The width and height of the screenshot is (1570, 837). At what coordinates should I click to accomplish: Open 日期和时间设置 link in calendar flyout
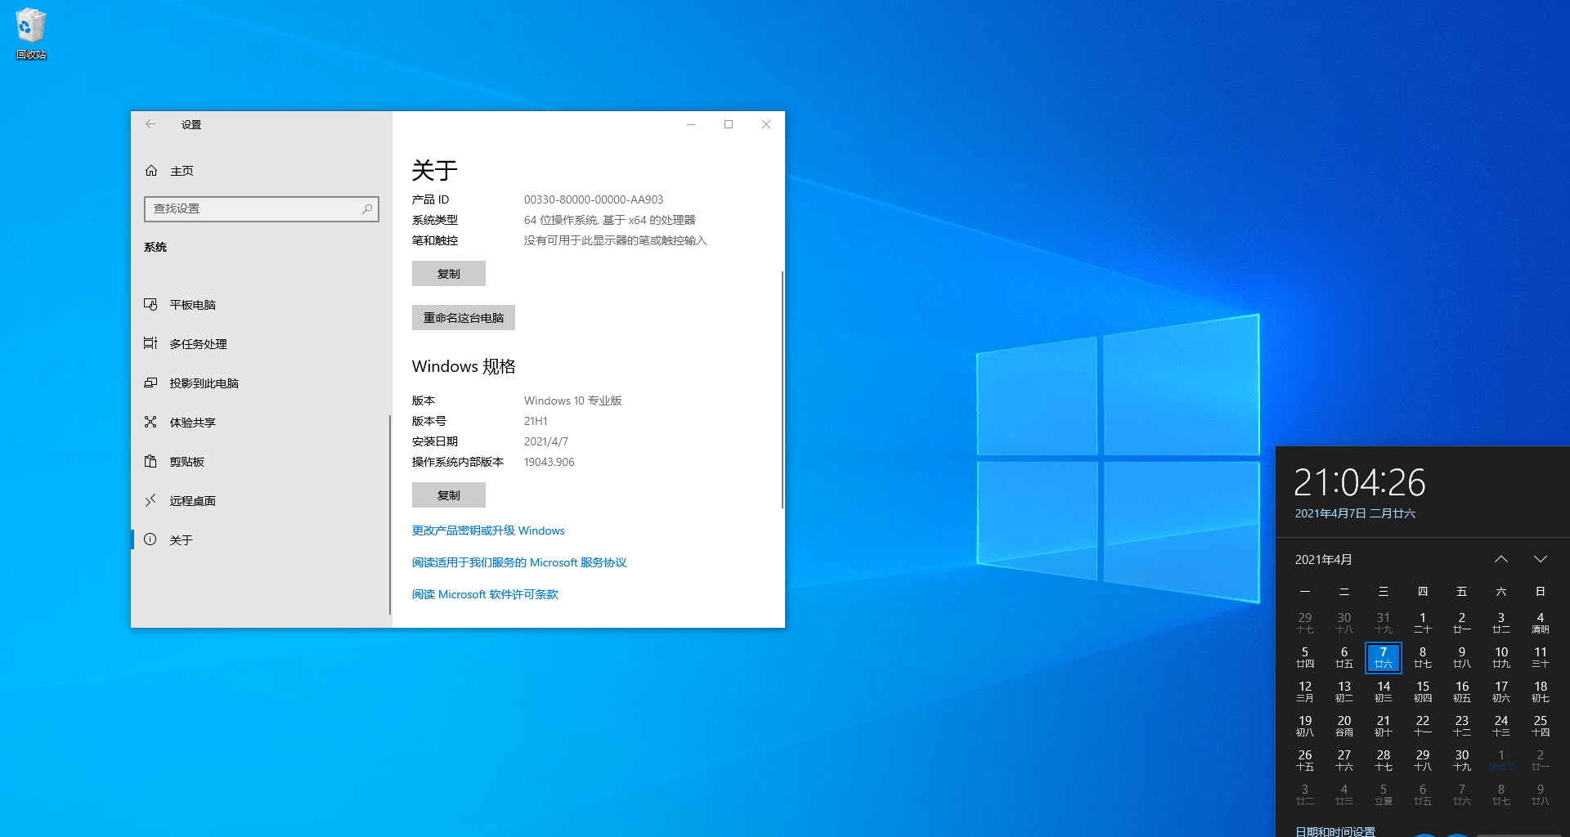tap(1335, 831)
